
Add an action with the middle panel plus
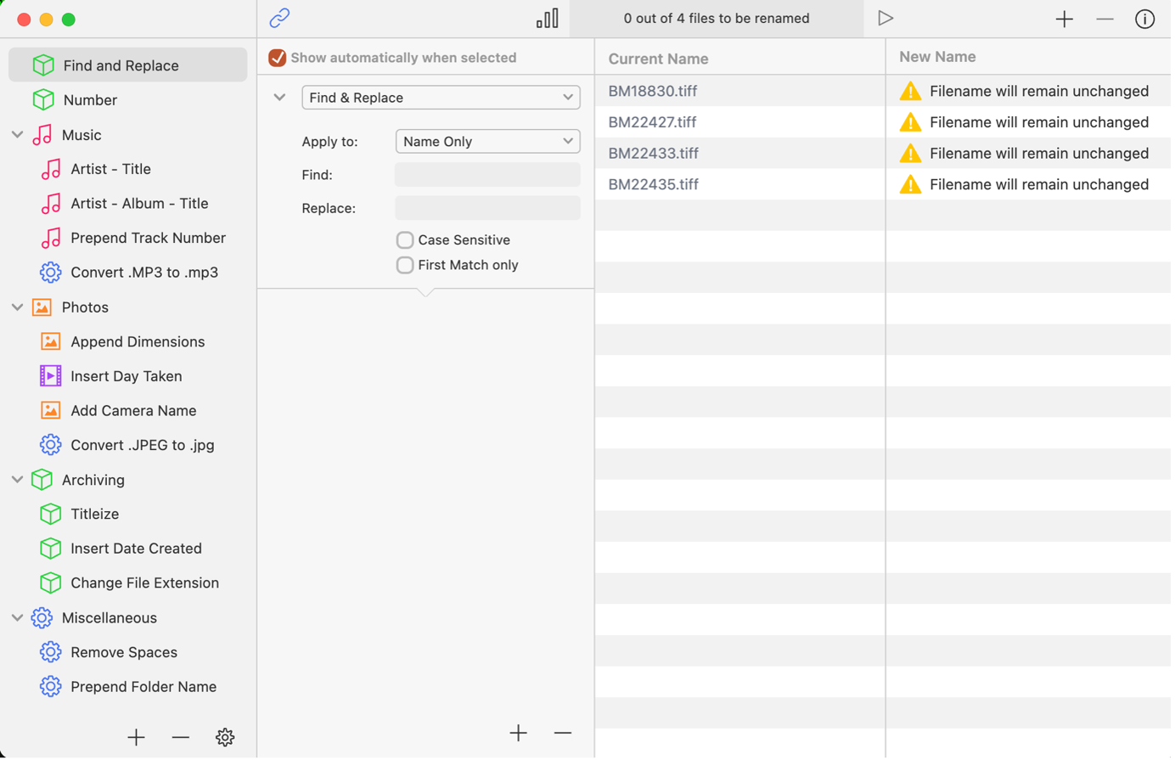click(518, 733)
